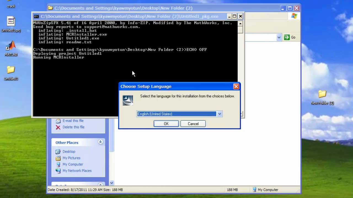Click the Go button in Explorer address bar
This screenshot has height=198, width=353.
click(x=290, y=37)
